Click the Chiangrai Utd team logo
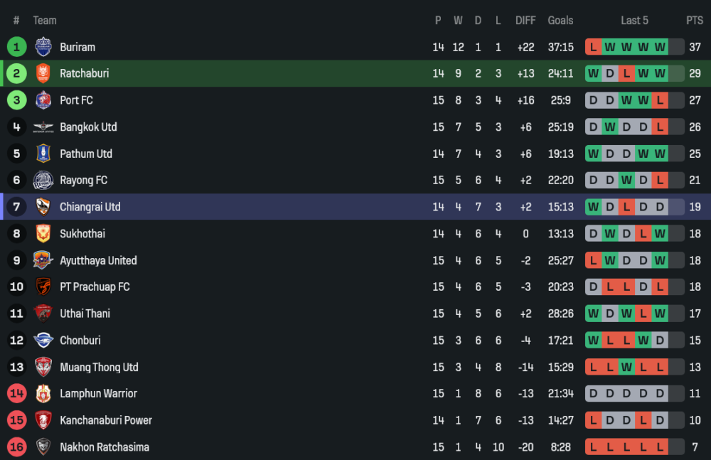711x460 pixels. point(43,207)
